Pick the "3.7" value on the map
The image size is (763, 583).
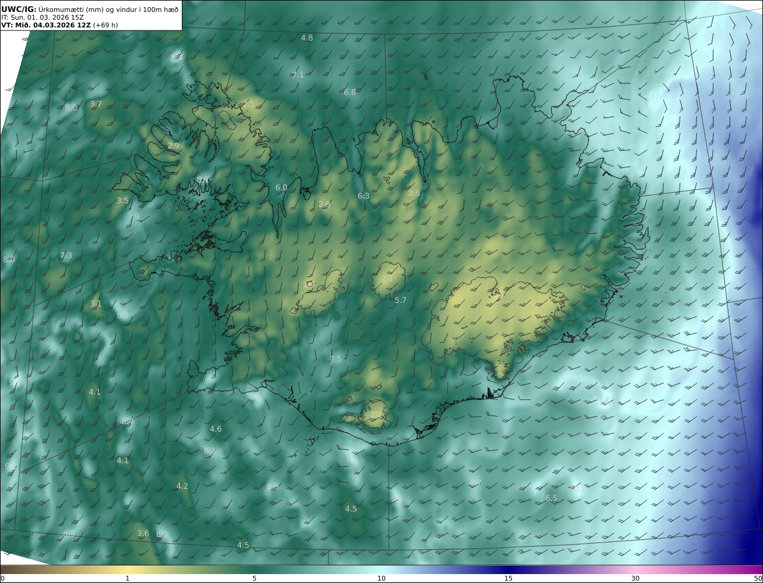click(96, 104)
